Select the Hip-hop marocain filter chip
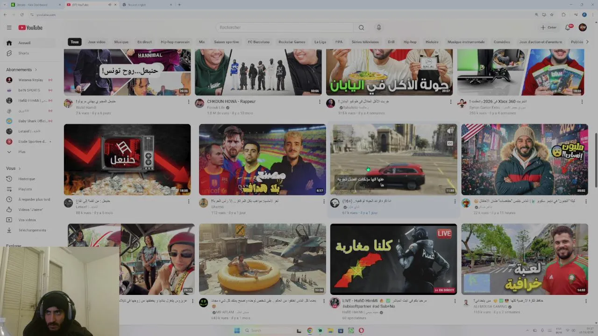Screen dimensions: 598x336 pos(175,42)
